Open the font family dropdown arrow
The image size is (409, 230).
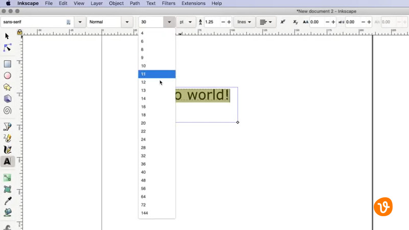tap(80, 22)
